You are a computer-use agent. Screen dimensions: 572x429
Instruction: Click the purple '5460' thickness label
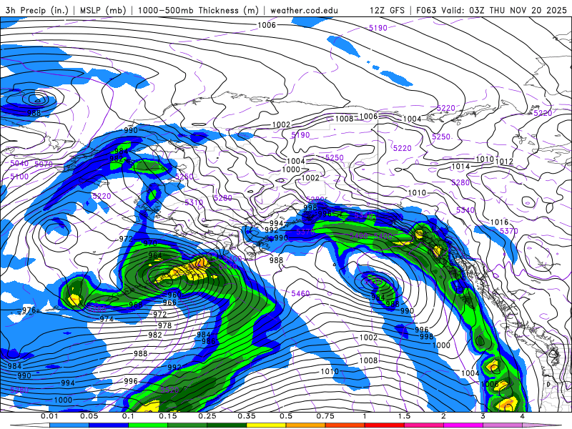(x=300, y=293)
